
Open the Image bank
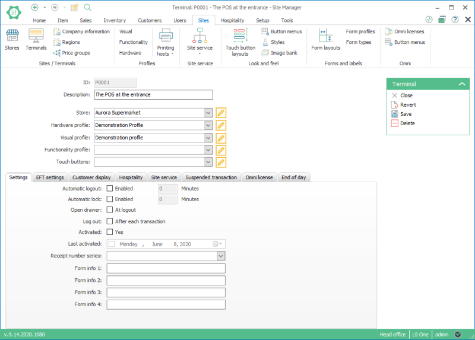coord(279,53)
